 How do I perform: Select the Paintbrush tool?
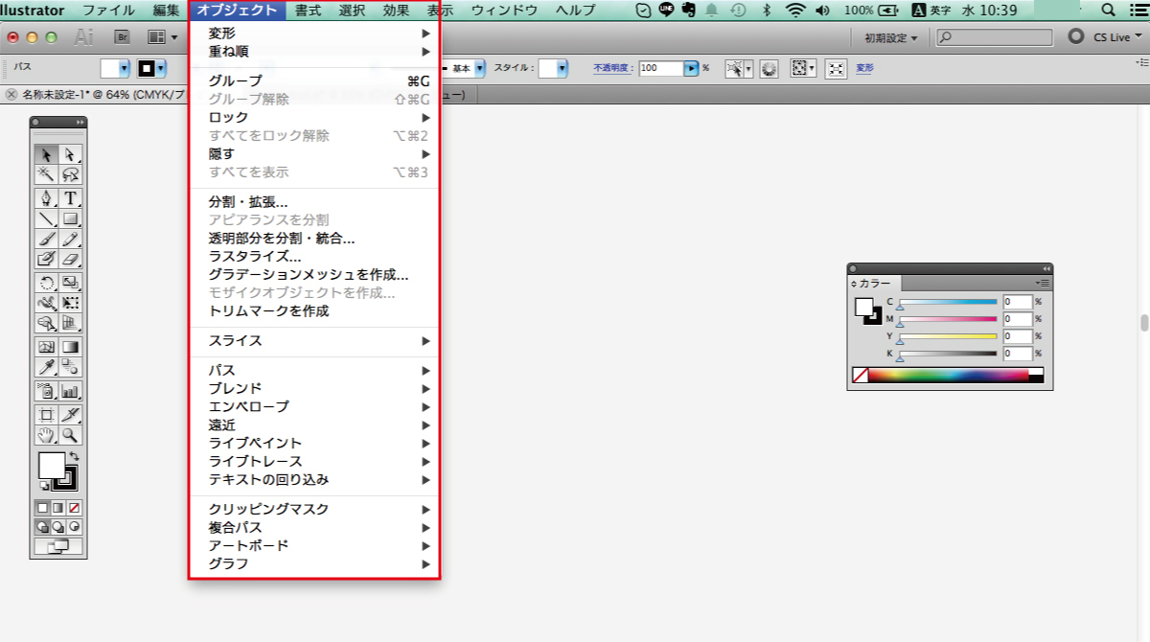coord(46,239)
